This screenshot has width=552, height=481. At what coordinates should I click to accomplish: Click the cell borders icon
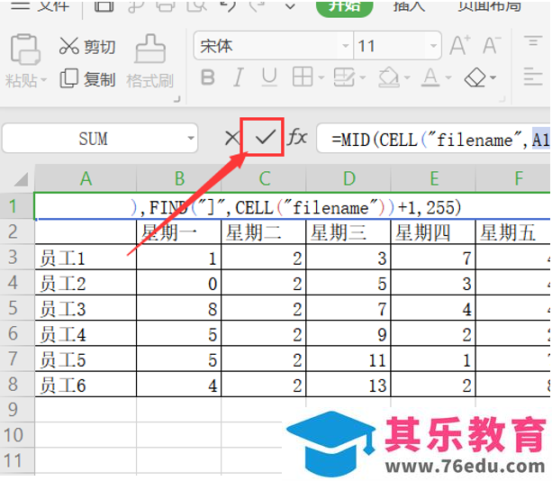303,77
